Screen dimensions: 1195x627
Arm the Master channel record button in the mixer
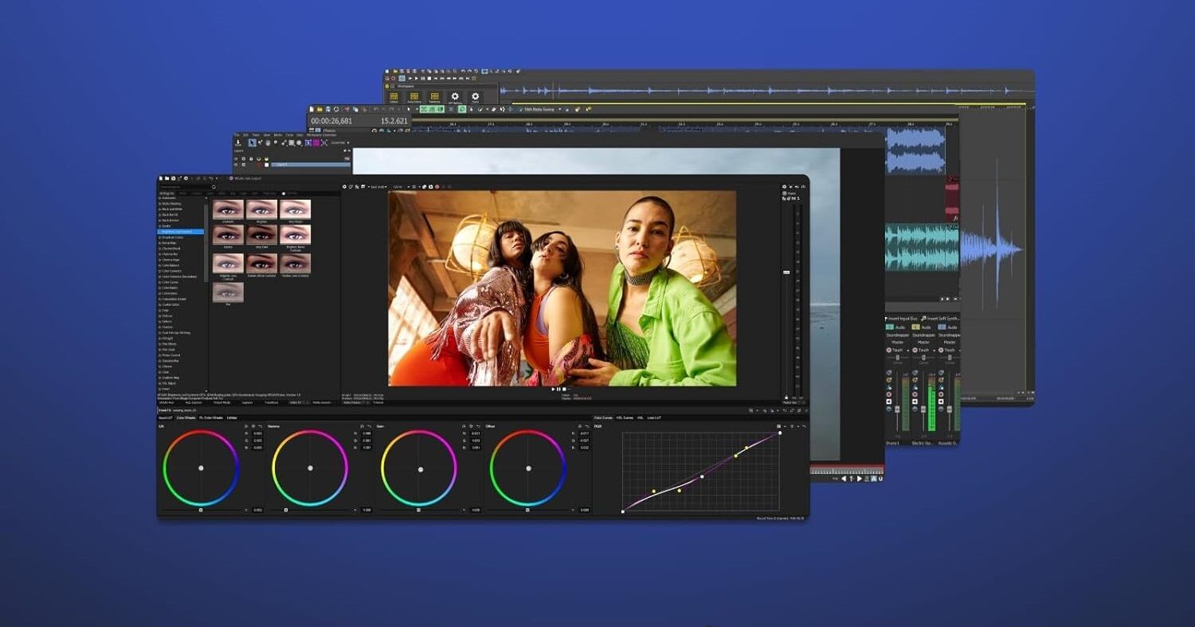click(889, 394)
